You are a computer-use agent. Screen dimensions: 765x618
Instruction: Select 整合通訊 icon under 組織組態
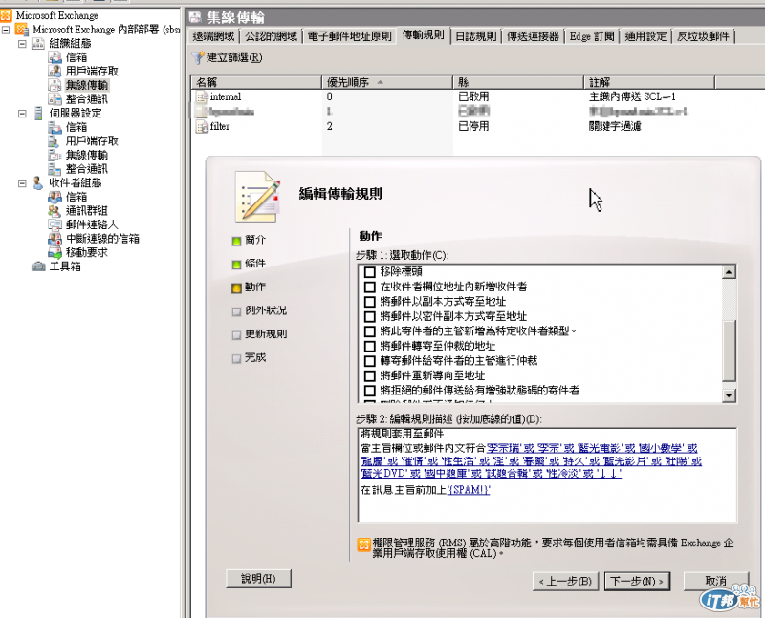click(55, 99)
